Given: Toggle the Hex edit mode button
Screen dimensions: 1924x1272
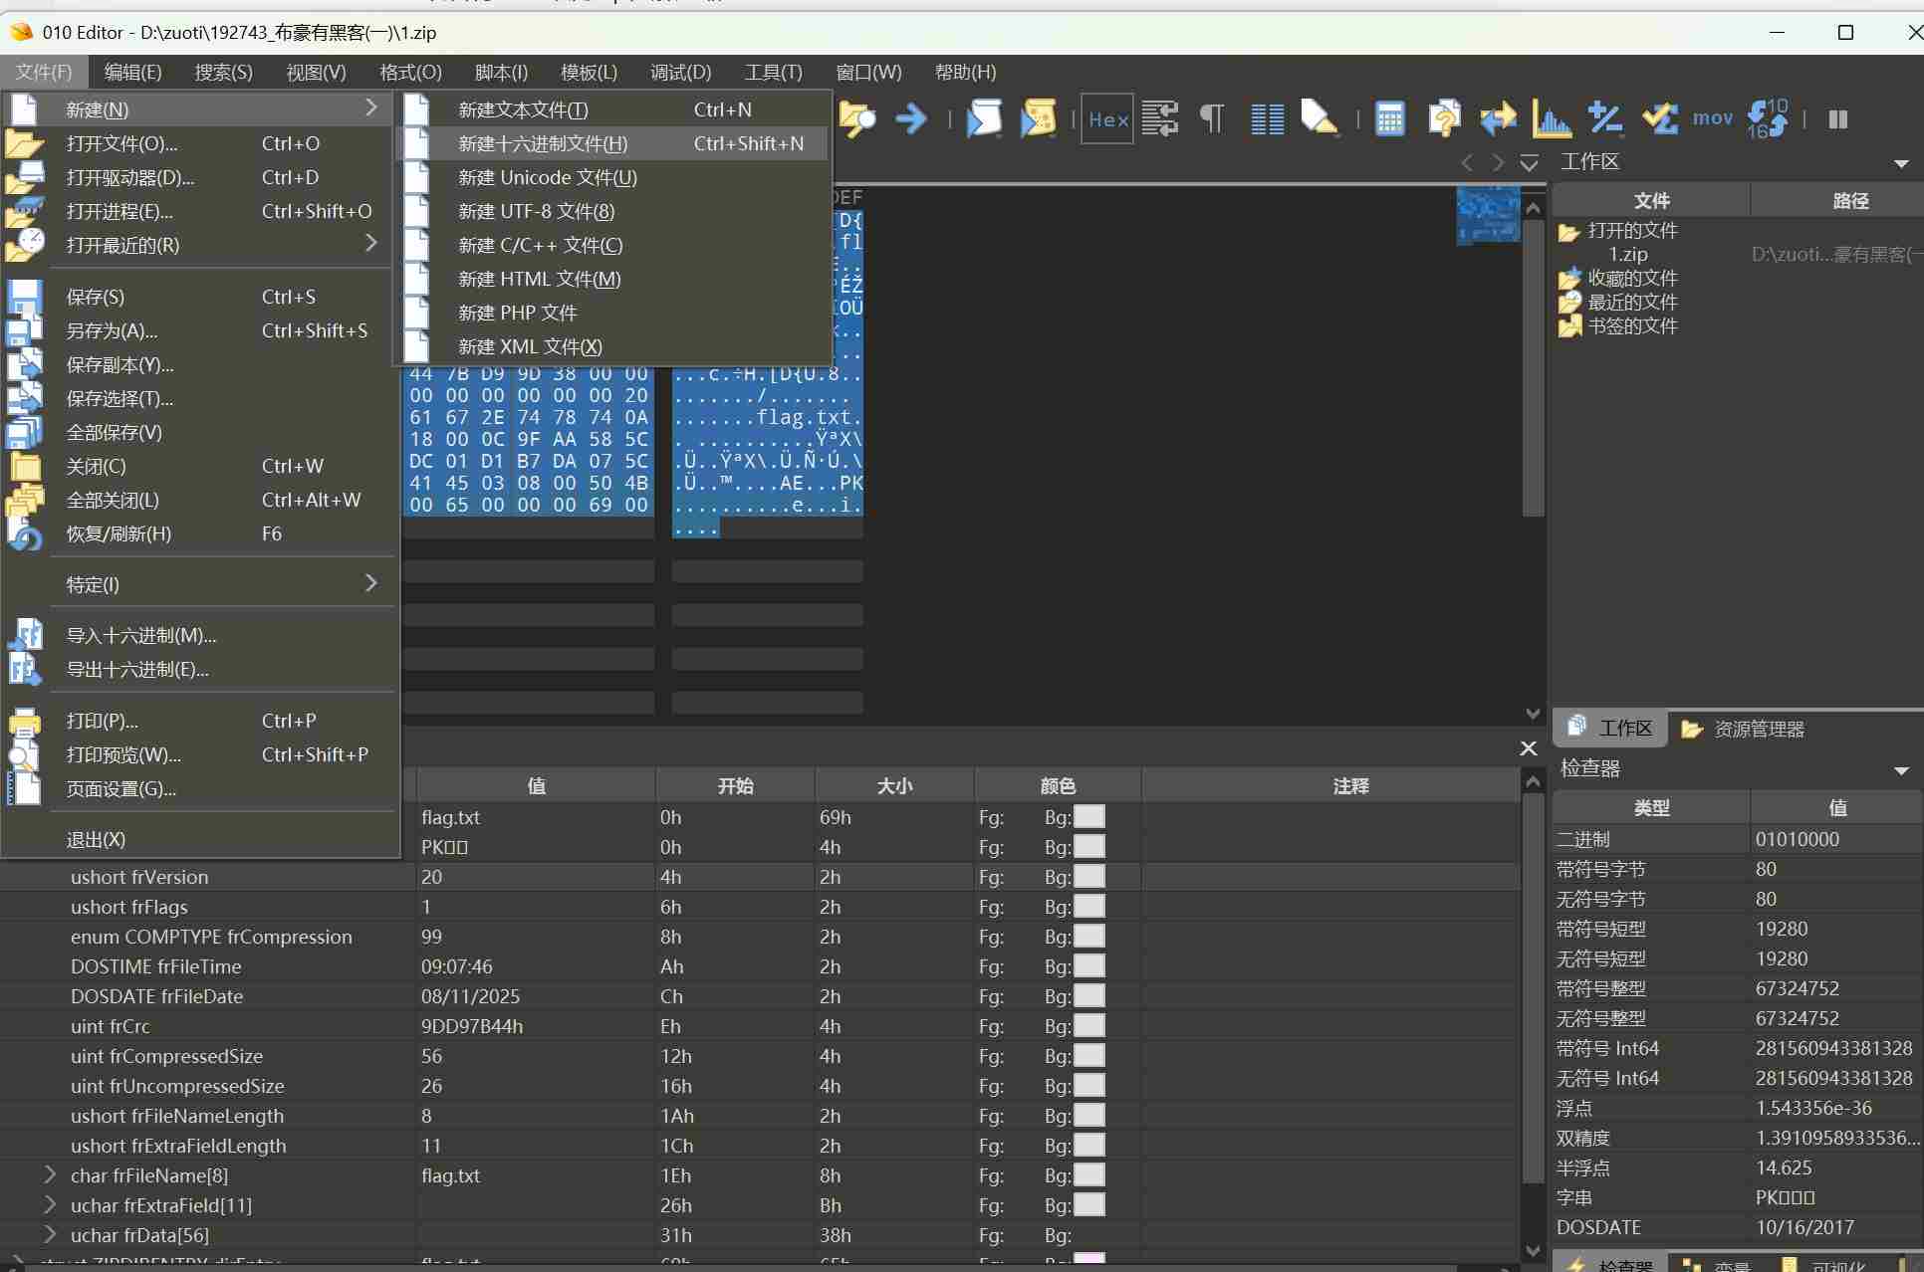Looking at the screenshot, I should point(1107,118).
